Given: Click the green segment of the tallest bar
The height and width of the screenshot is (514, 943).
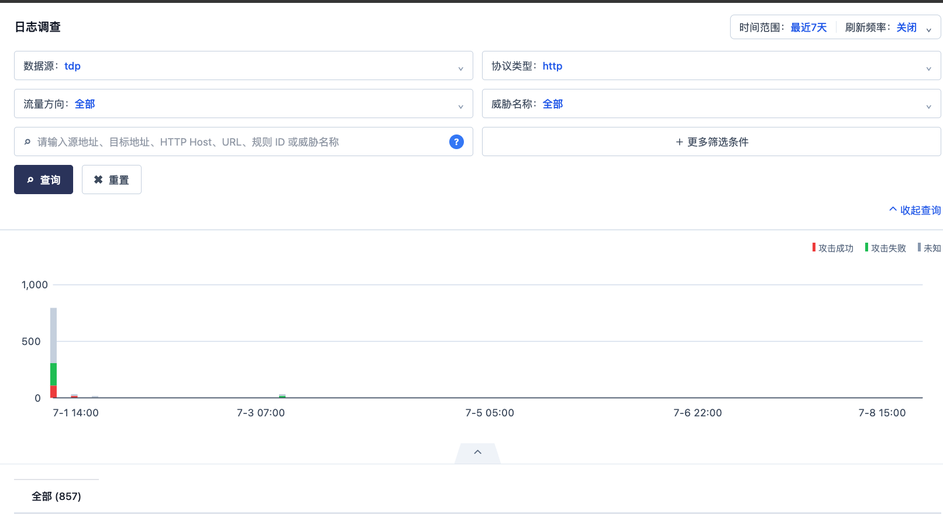Looking at the screenshot, I should tap(53, 374).
